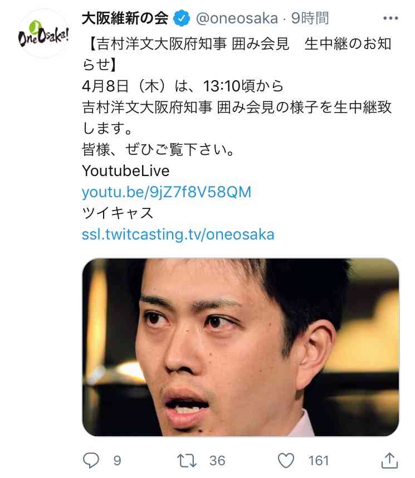Click the 大阪維新の会 display name
The height and width of the screenshot is (478, 415).
(125, 18)
